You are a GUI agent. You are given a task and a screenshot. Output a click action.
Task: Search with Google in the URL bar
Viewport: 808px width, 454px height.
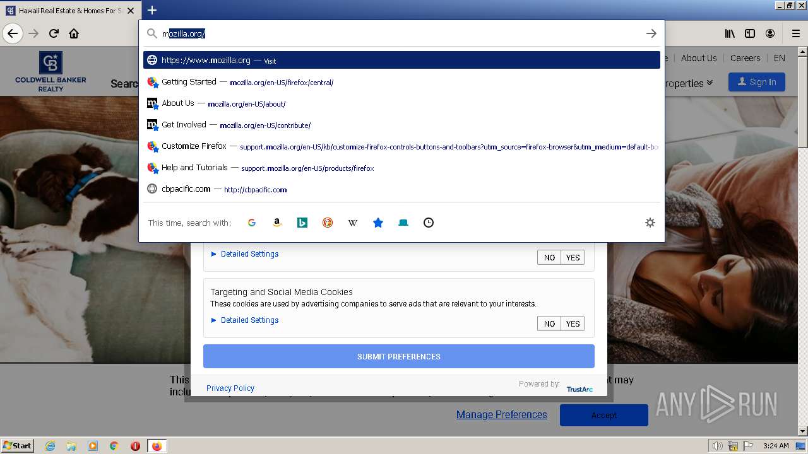click(252, 223)
